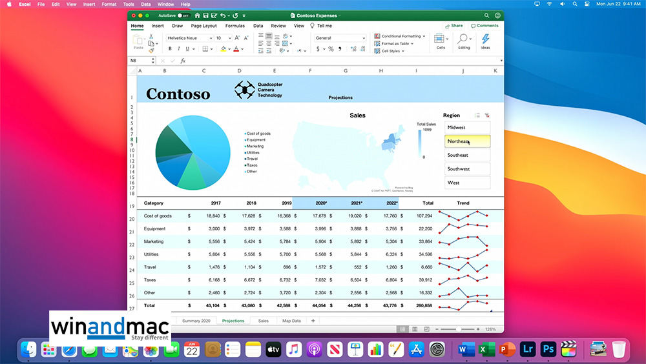
Task: Click the percent style icon
Action: 331,49
